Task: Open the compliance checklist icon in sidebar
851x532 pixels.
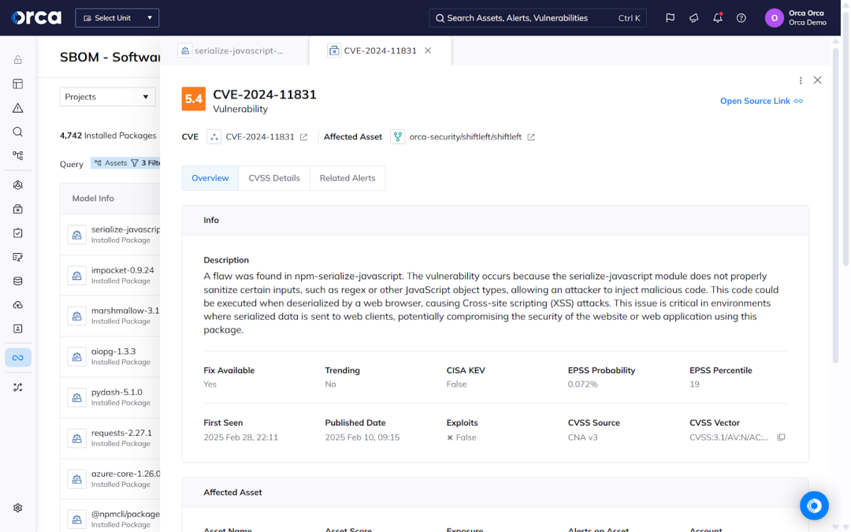Action: [18, 233]
